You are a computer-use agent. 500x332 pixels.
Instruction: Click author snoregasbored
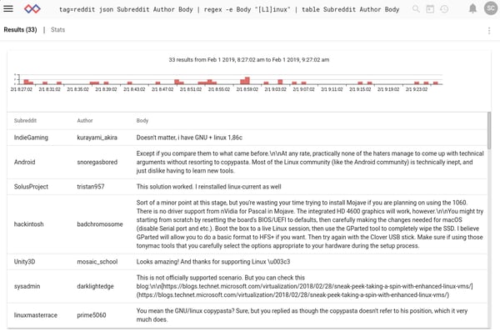point(97,162)
